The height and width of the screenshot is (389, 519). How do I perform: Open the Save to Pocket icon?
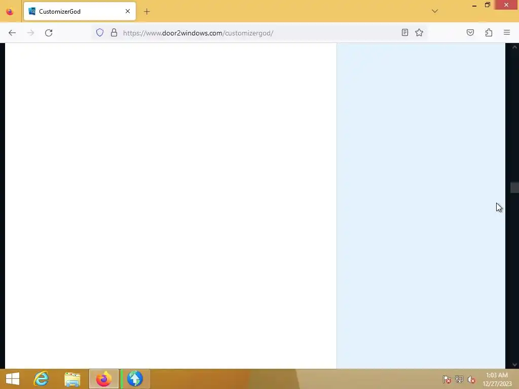[470, 32]
